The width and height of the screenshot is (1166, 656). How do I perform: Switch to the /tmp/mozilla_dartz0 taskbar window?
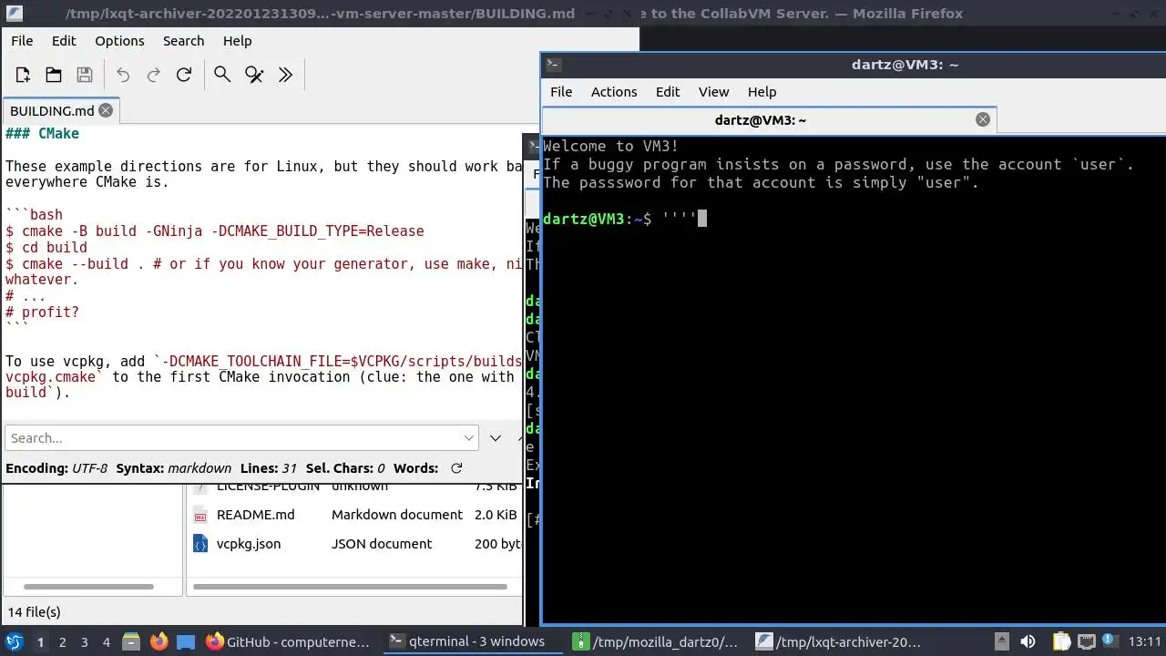point(656,641)
